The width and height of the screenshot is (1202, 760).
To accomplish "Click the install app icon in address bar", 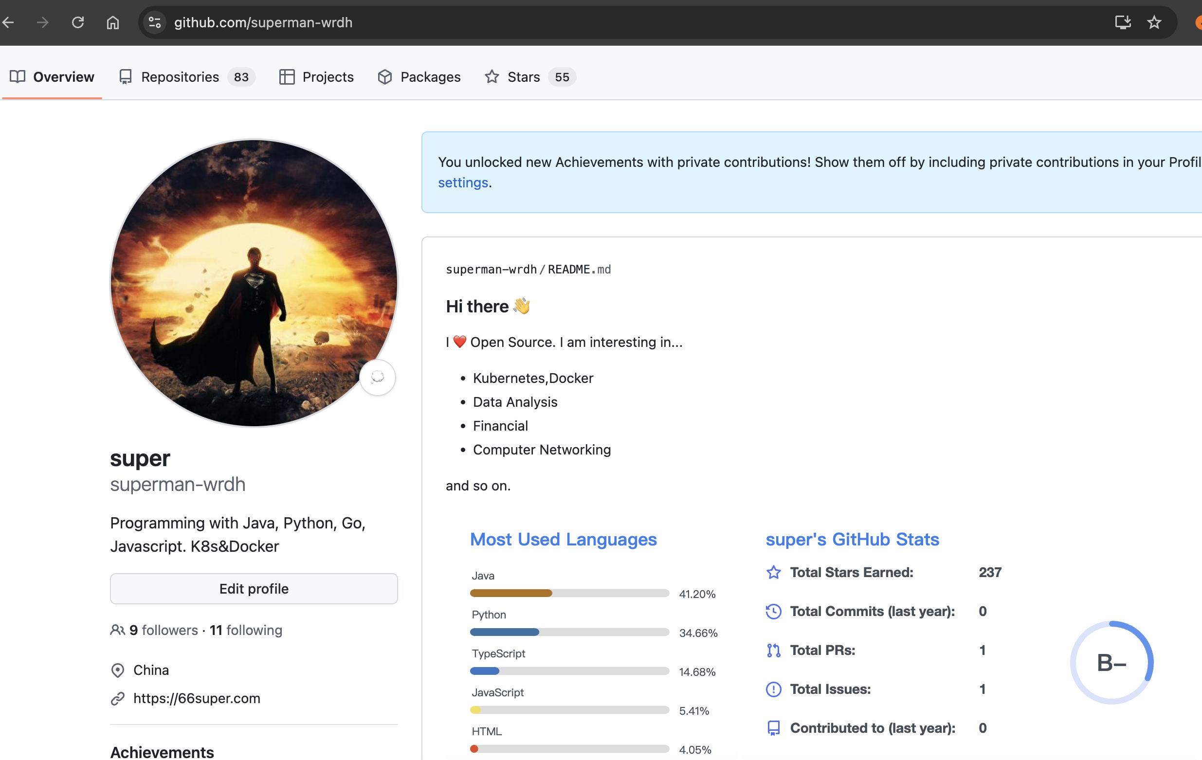I will [x=1123, y=22].
